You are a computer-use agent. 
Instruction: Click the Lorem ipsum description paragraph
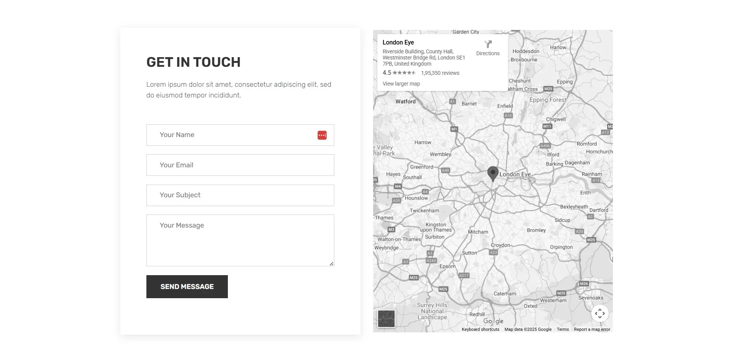[x=239, y=90]
